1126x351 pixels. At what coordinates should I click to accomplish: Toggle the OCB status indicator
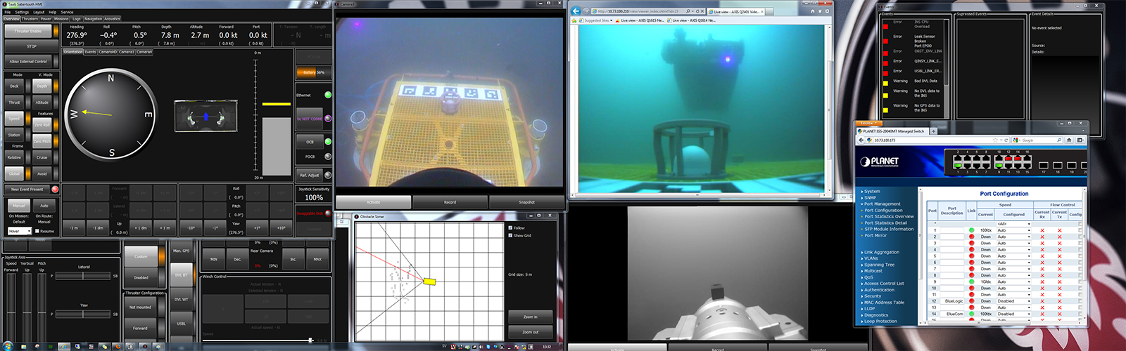[x=328, y=142]
